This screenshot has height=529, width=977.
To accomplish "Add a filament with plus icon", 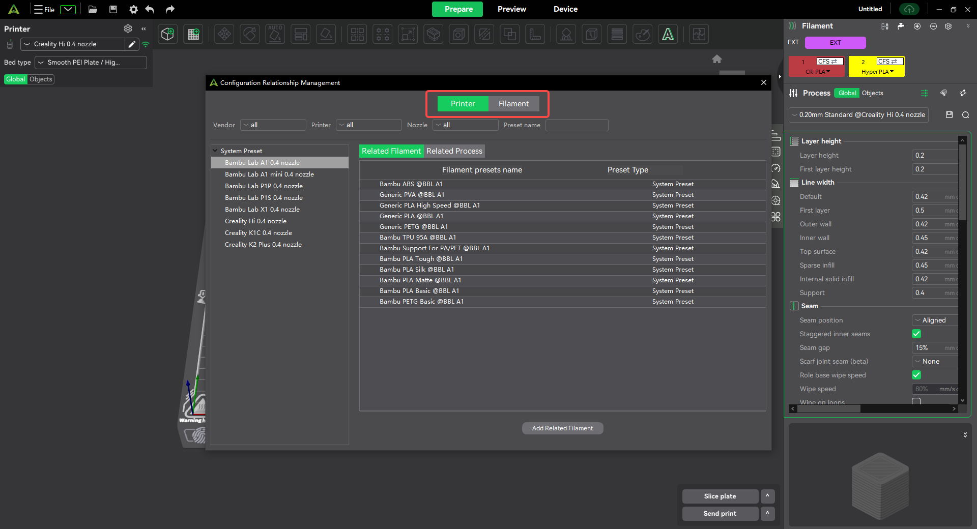I will (x=917, y=26).
